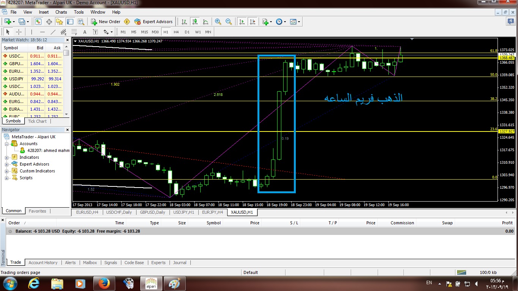Image resolution: width=518 pixels, height=291 pixels.
Task: Toggle chart Auto Scroll
Action: 242,22
